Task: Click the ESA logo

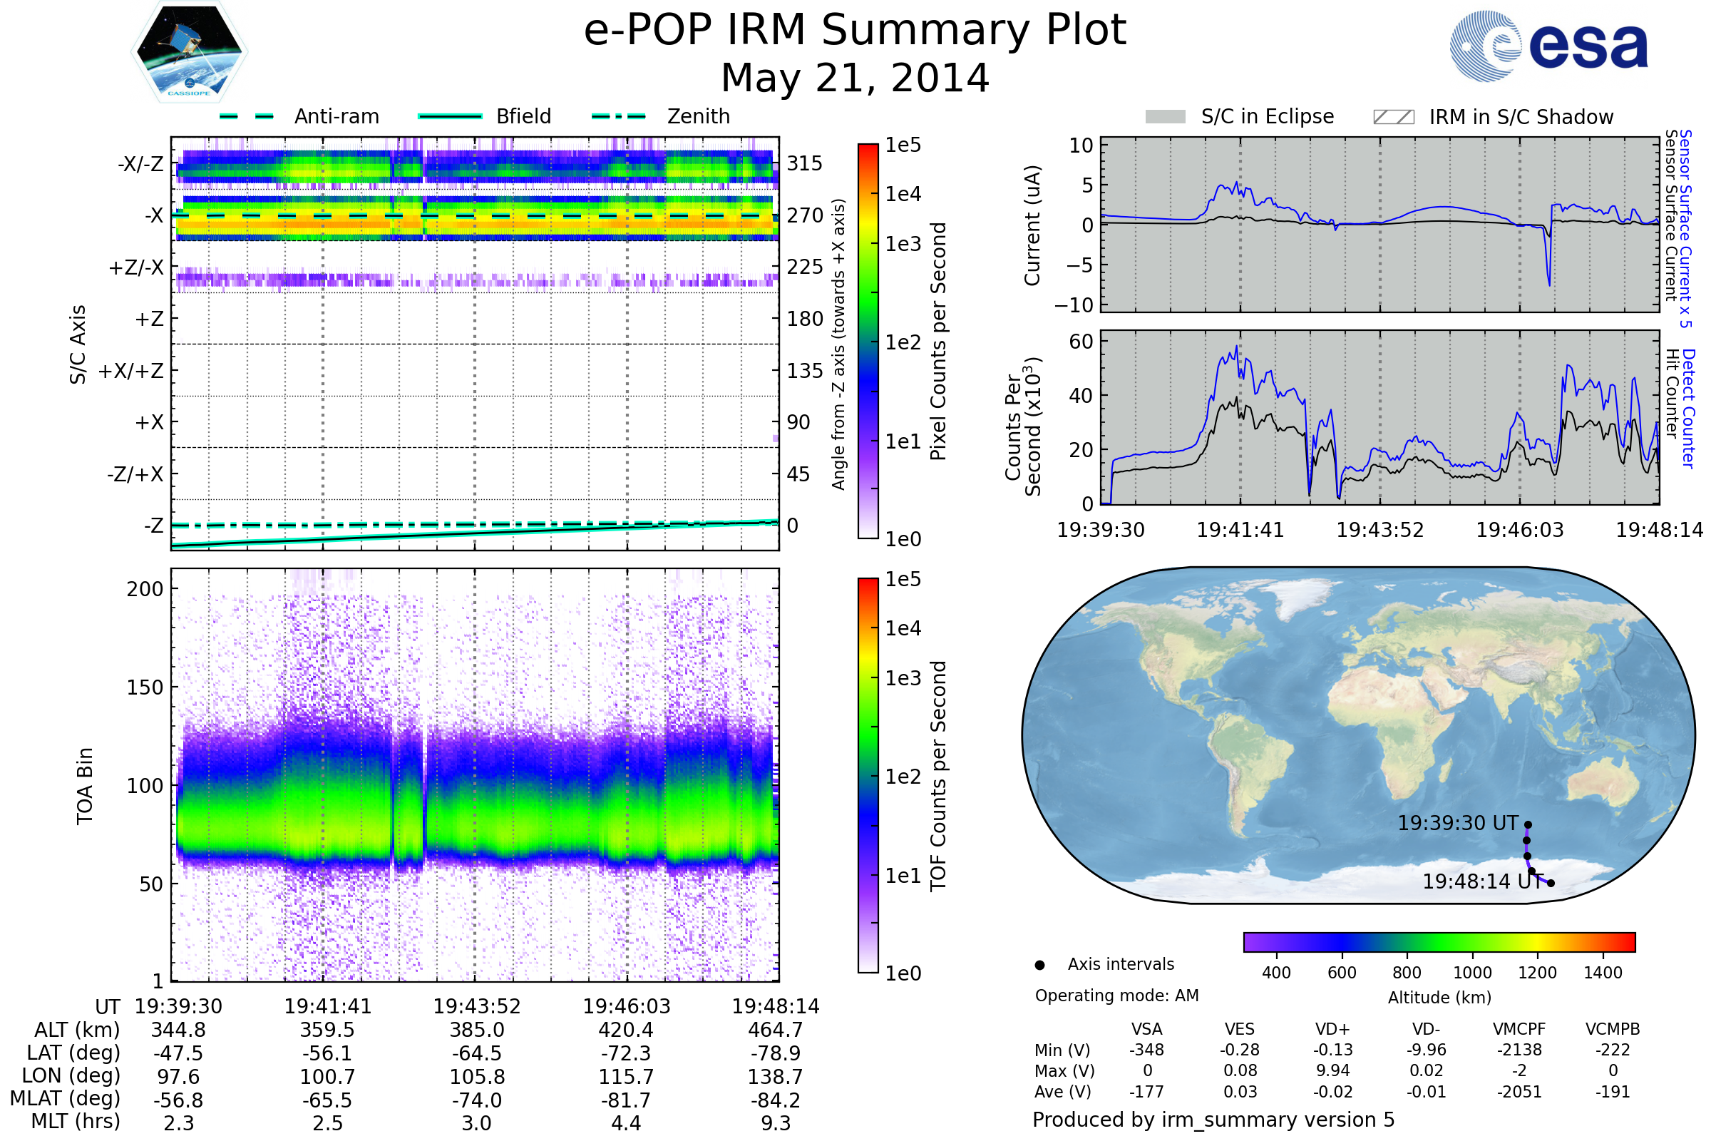Action: (x=1548, y=46)
